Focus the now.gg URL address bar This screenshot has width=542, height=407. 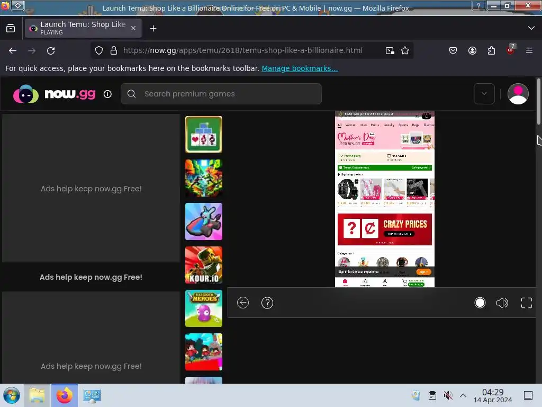(x=242, y=50)
